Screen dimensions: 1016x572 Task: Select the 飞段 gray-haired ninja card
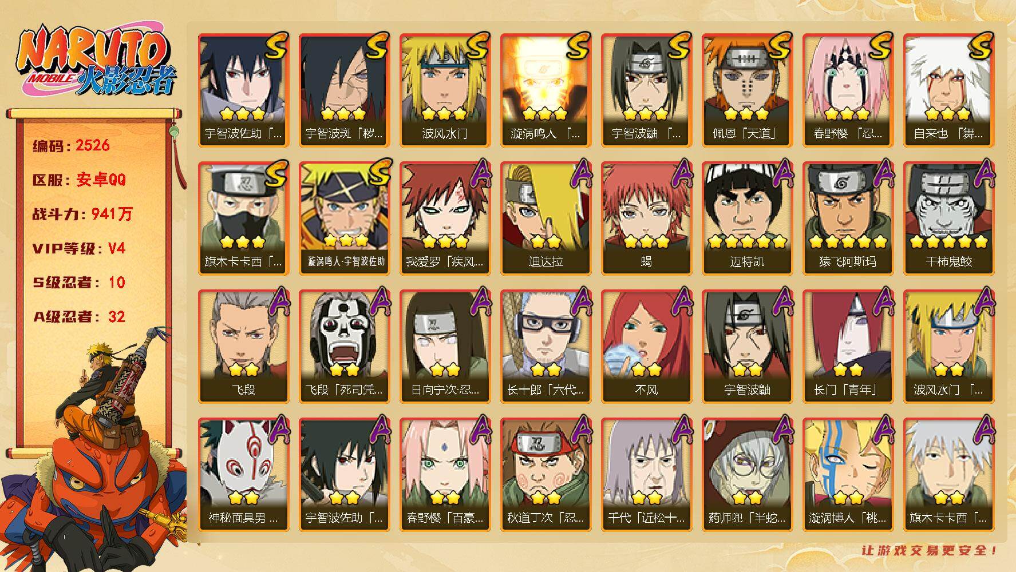coord(243,347)
